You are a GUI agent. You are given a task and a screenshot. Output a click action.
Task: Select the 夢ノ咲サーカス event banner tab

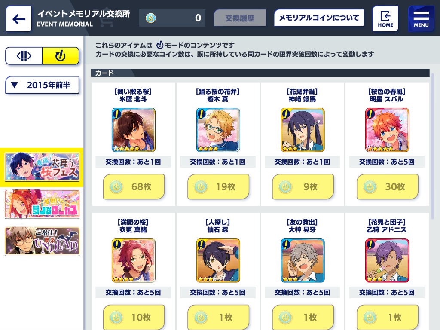click(42, 204)
